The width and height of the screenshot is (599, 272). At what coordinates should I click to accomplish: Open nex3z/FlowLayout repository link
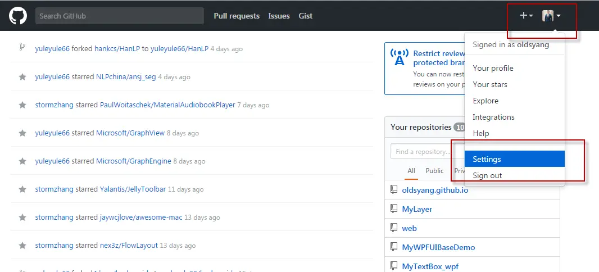coord(129,245)
